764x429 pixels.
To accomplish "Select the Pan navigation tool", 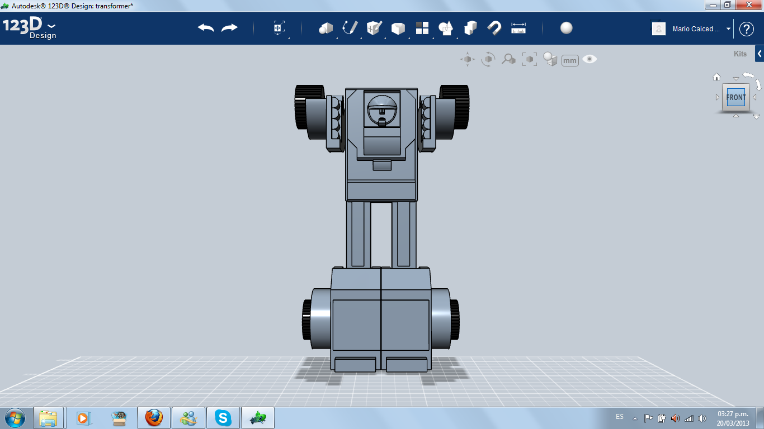I will 468,59.
